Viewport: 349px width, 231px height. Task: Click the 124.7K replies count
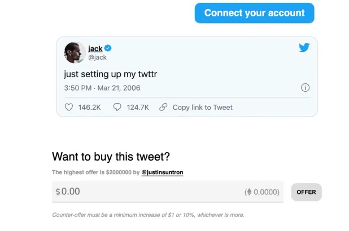(x=138, y=107)
